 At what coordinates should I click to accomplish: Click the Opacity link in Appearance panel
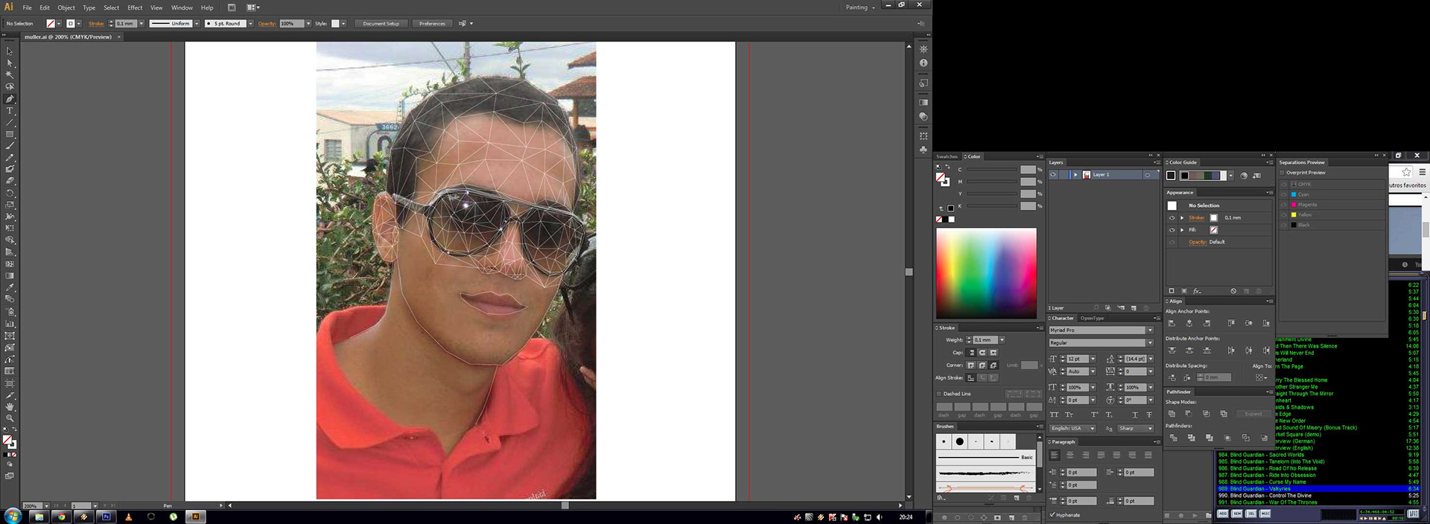tap(1198, 242)
